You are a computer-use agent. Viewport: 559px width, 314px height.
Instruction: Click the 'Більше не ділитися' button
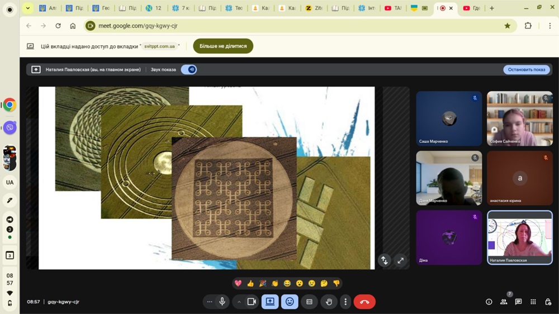[223, 46]
